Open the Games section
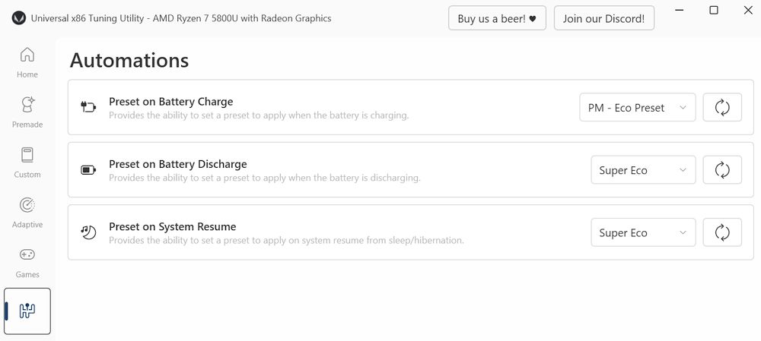This screenshot has height=341, width=761. pos(27,262)
